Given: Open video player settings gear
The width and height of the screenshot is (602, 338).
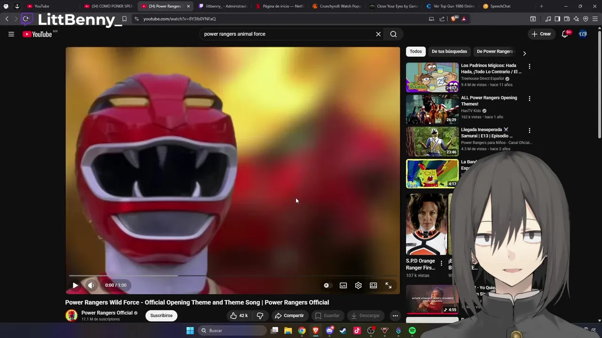Looking at the screenshot, I should coord(358,285).
